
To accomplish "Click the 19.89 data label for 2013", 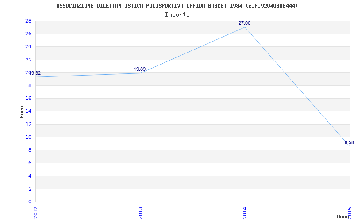I will point(139,69).
